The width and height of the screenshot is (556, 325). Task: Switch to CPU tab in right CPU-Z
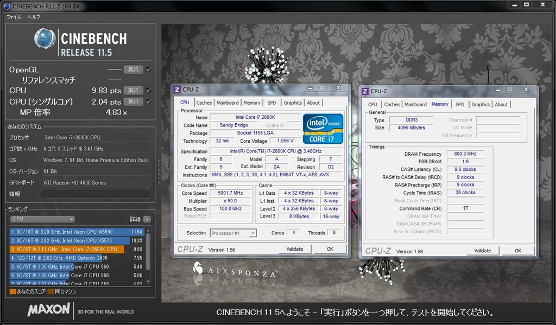pyautogui.click(x=372, y=105)
